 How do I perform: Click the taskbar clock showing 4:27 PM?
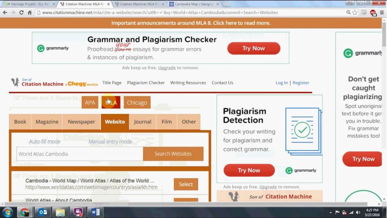tap(372, 212)
